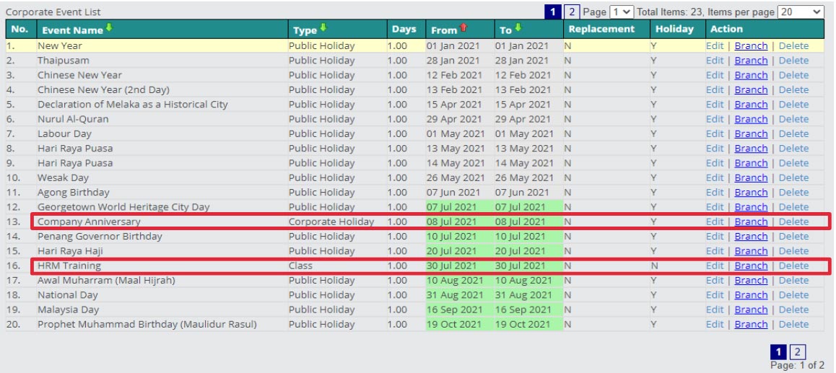
Task: Open Branch for Company Anniversary
Action: click(x=752, y=221)
